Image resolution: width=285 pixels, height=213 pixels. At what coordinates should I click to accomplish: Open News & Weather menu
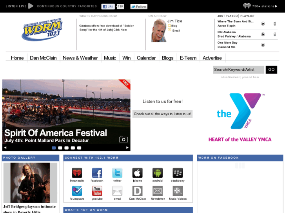coord(80,58)
